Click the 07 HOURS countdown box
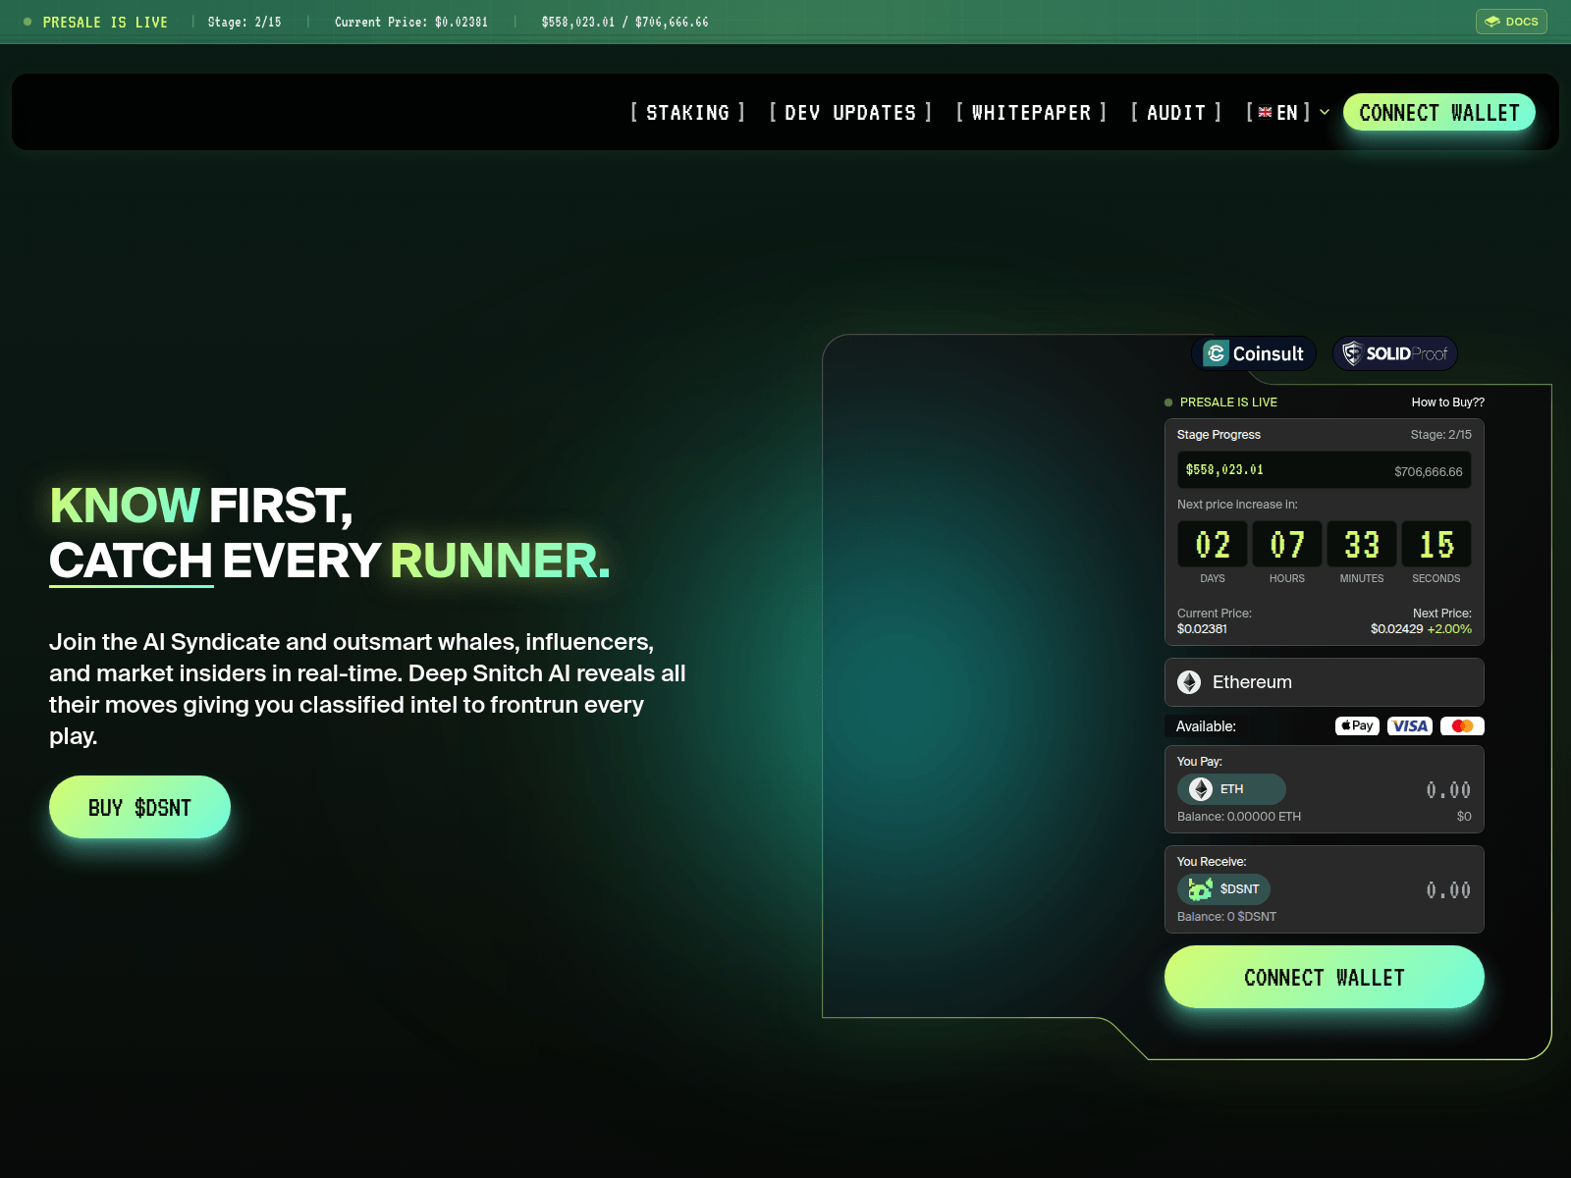The width and height of the screenshot is (1571, 1178). (1287, 544)
